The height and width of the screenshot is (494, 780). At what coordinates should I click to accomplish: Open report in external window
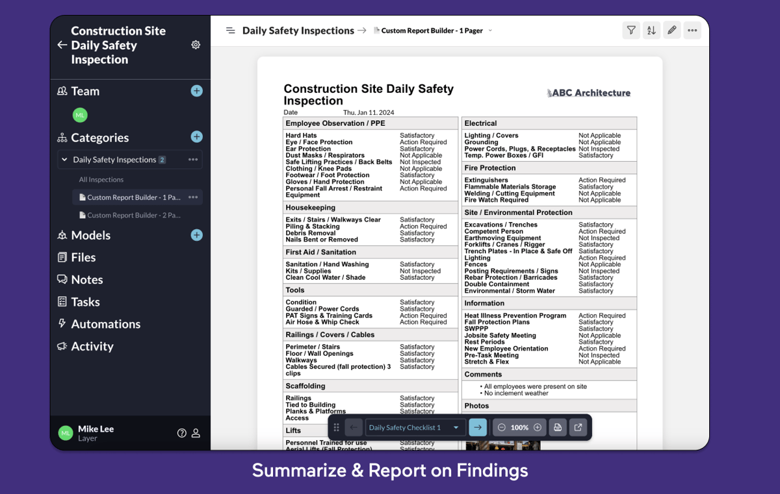[578, 427]
